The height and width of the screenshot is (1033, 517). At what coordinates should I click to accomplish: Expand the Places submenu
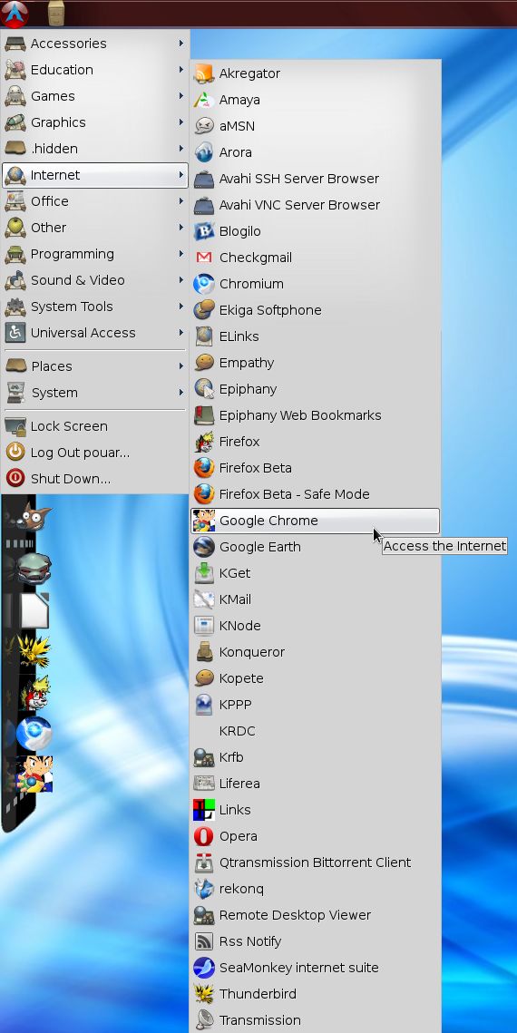(95, 366)
